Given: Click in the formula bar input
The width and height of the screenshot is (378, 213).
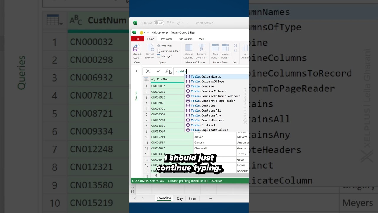Looking at the screenshot, I should pyautogui.click(x=211, y=71).
